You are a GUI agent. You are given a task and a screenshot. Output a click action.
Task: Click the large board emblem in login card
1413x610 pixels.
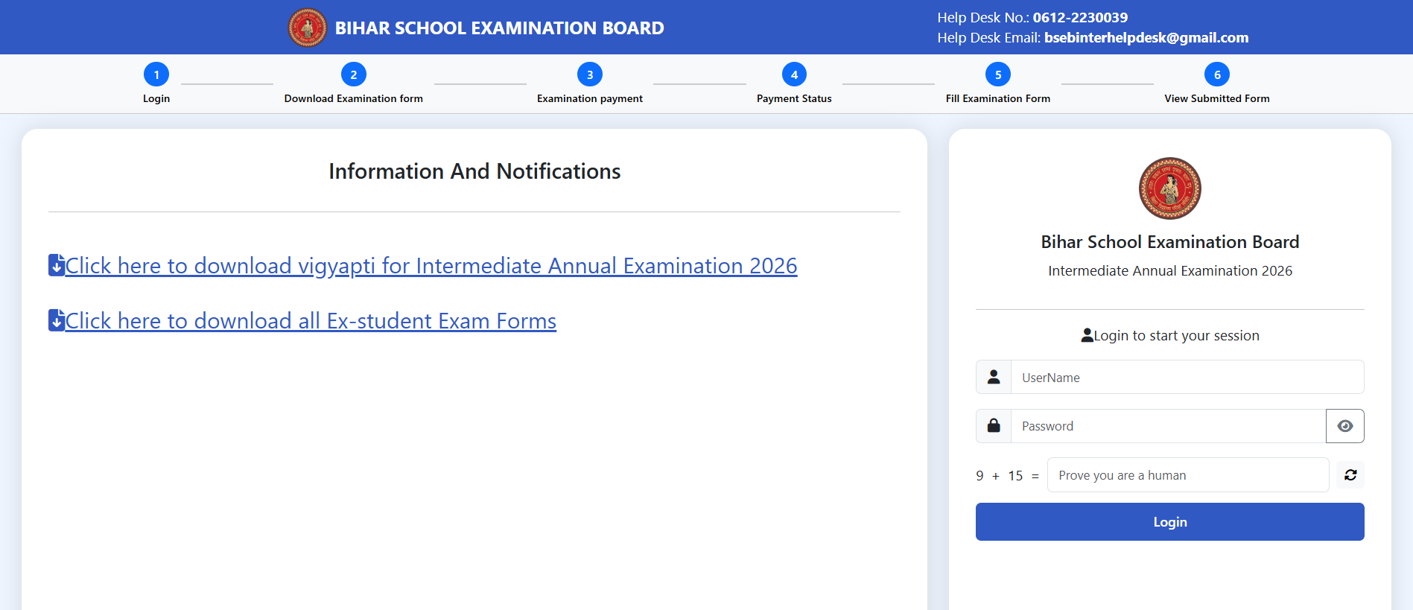[x=1169, y=188]
